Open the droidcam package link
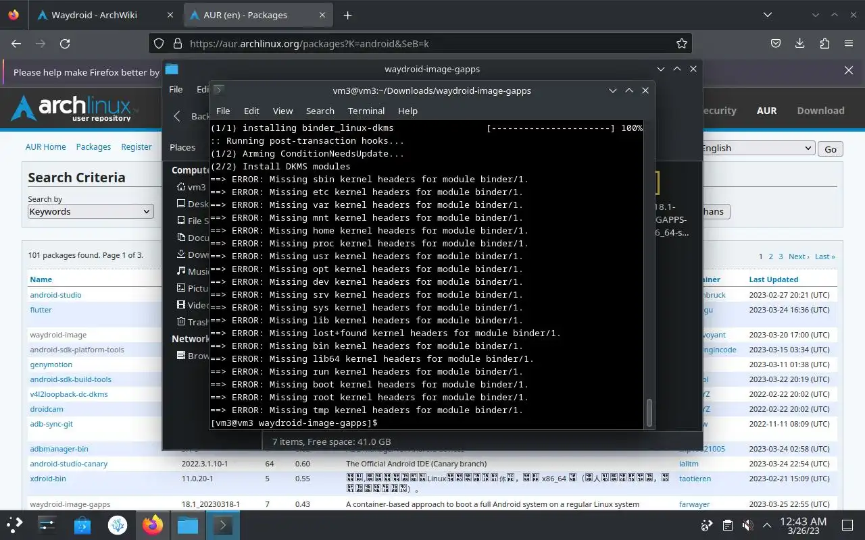Image resolution: width=865 pixels, height=540 pixels. coord(46,409)
